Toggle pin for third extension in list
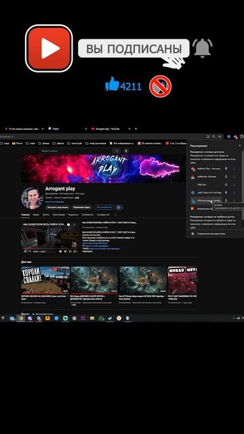 [226, 184]
